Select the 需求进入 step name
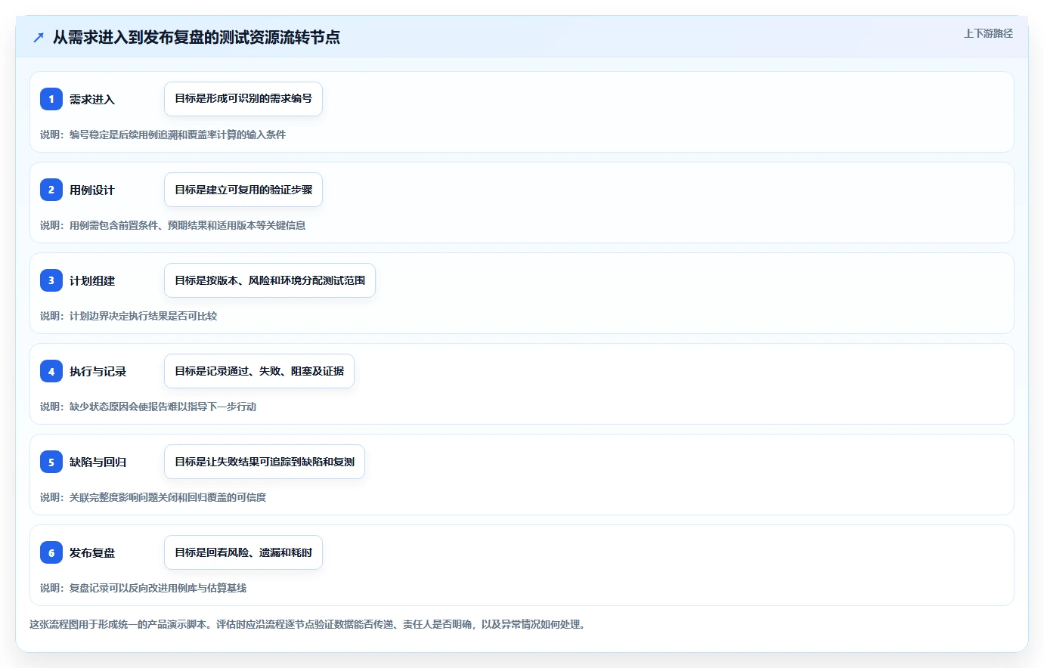The height and width of the screenshot is (668, 1044). (92, 99)
